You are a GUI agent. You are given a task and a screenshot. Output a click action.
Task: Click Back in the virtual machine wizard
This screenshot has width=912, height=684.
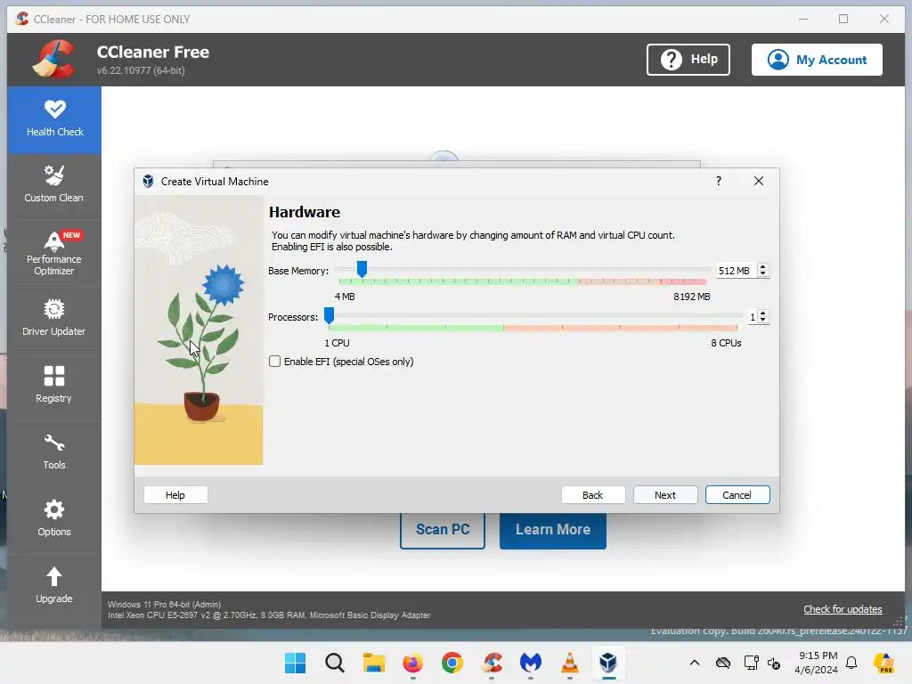592,495
